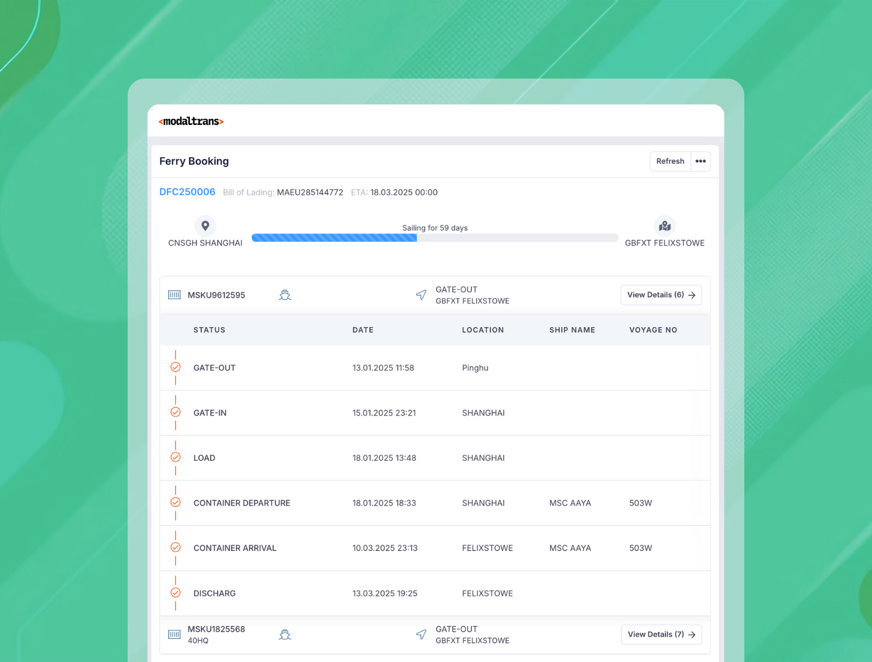Click the CONTAINER ARRIVAL status text

(x=235, y=548)
